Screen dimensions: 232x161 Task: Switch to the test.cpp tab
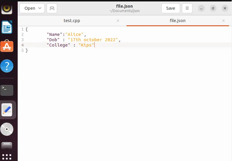72,21
